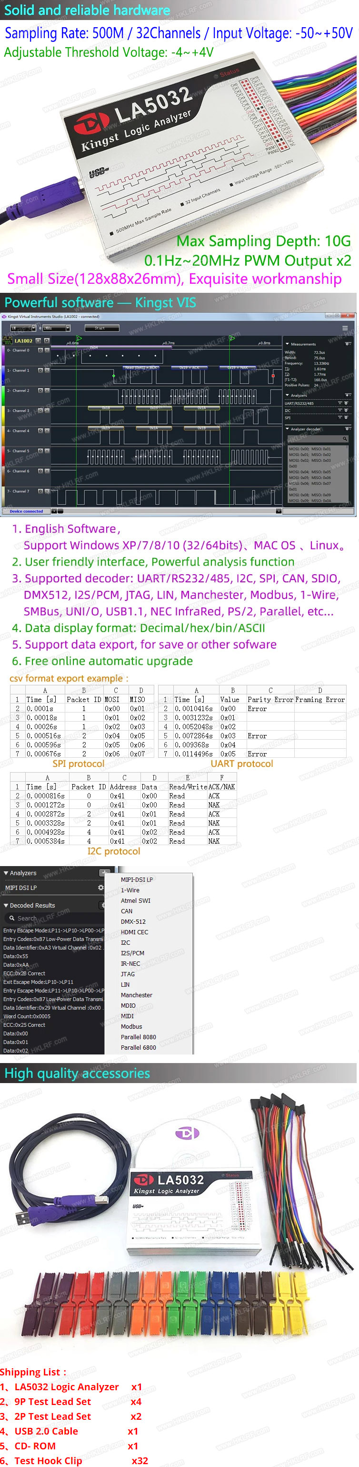This screenshot has width=359, height=1467.
Task: Choose JTAG from analyzer menu
Action: coord(128,974)
